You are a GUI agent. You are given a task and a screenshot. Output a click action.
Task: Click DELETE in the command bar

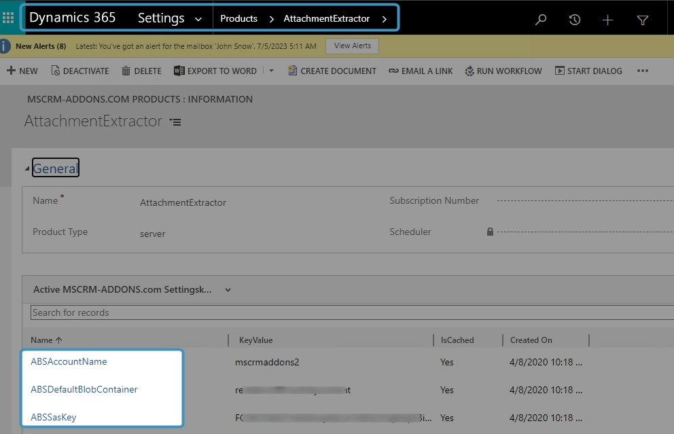[x=141, y=71]
